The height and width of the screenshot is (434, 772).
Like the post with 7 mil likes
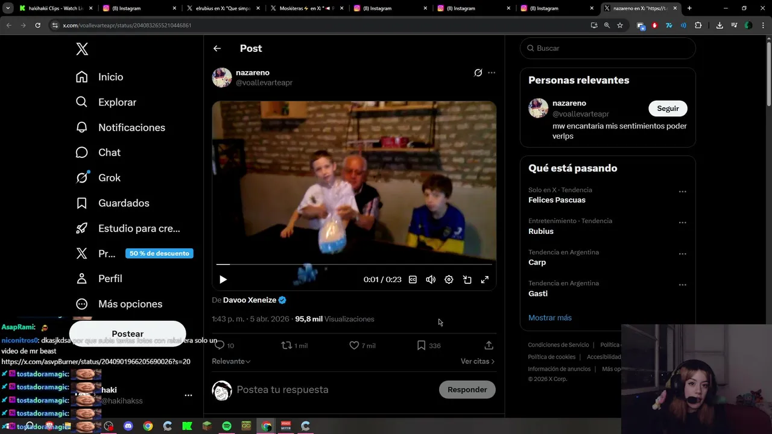pyautogui.click(x=362, y=345)
